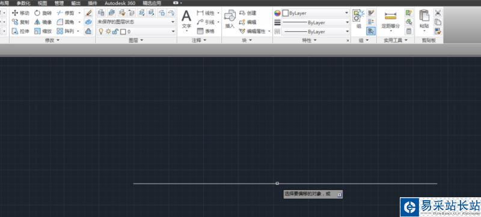Switch to the Autodesk 360 tab
Screen dimensions: 481x217
click(x=120, y=3)
